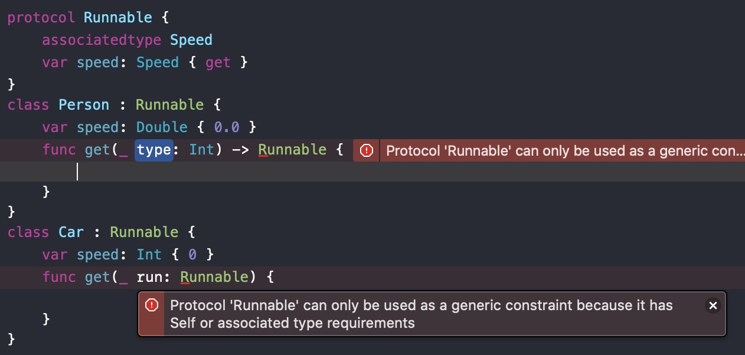Click the 0.0 literal value
This screenshot has height=355, width=745.
click(227, 127)
